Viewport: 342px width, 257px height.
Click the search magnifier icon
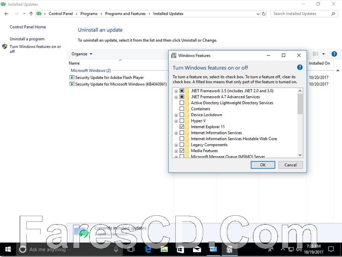coord(333,14)
